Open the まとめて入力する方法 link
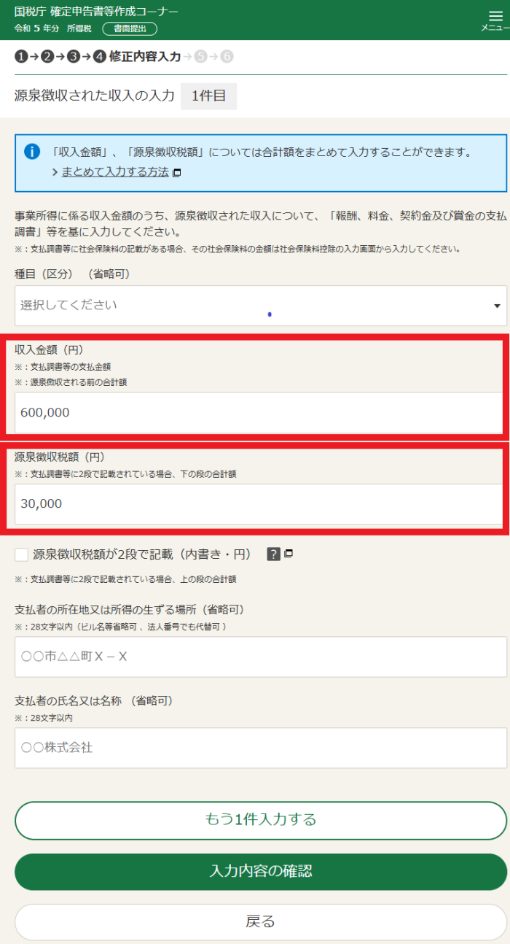Viewport: 510px width, 944px height. coord(115,172)
